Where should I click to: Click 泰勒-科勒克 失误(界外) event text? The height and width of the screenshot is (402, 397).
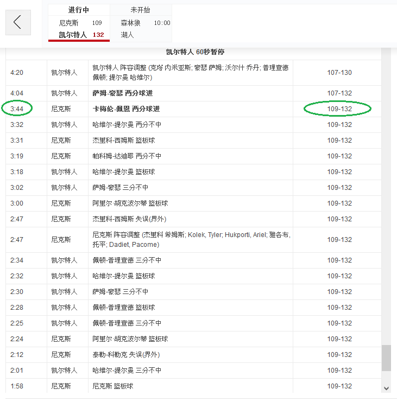[126, 355]
